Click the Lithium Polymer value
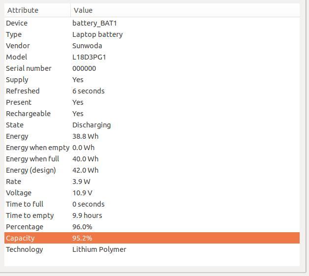309x276 pixels. click(99, 249)
